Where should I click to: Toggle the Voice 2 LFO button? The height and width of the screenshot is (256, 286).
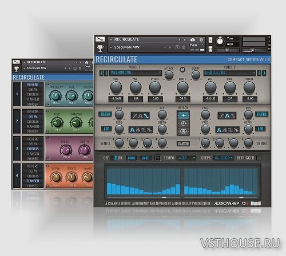coord(260,129)
